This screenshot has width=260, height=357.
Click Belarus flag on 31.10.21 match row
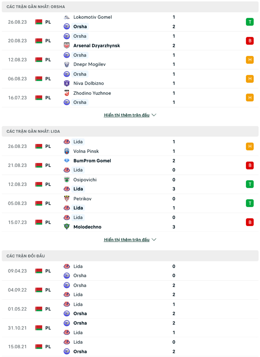(39, 328)
